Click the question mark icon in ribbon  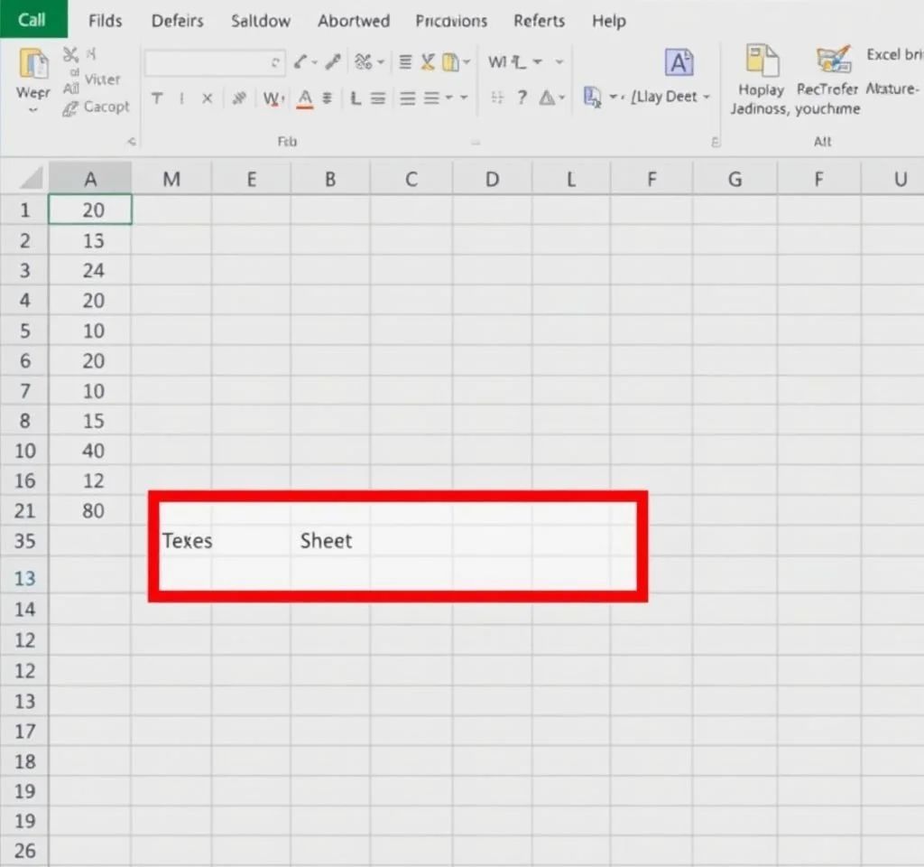(522, 98)
